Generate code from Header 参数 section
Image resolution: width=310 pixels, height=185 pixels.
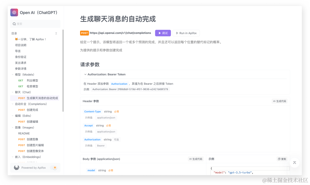[x=280, y=101]
